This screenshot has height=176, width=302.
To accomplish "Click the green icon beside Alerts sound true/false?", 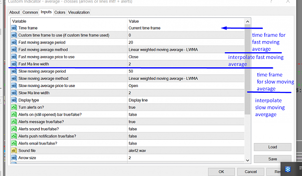I will point(14,129).
